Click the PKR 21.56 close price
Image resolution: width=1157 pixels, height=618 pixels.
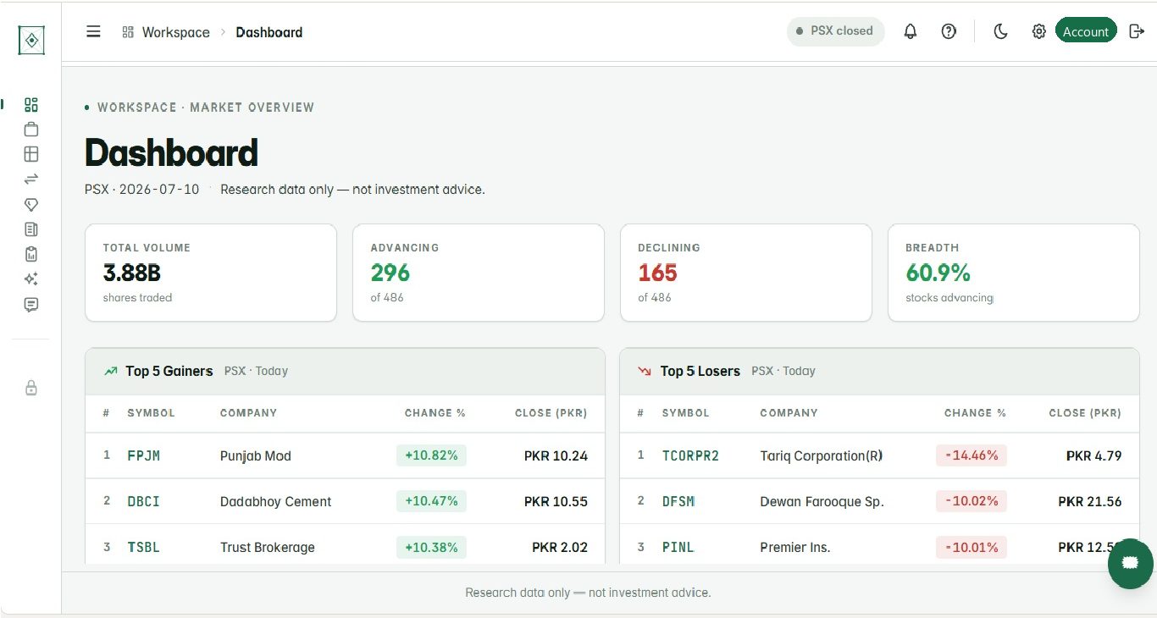coord(1090,501)
